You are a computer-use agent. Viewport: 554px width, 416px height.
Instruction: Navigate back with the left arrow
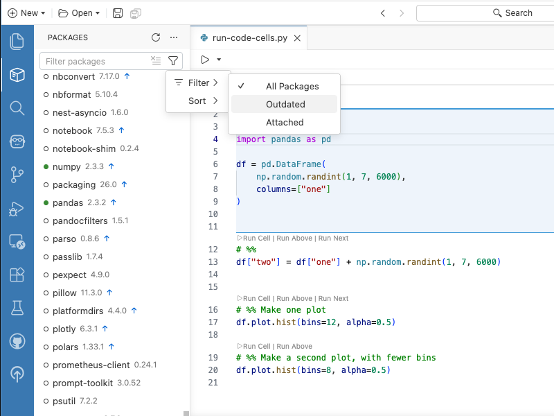[x=383, y=13]
